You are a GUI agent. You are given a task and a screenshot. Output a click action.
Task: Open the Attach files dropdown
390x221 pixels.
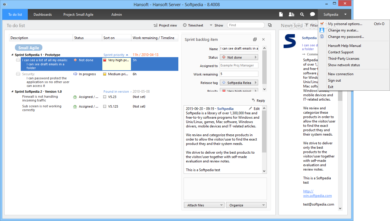(204, 205)
